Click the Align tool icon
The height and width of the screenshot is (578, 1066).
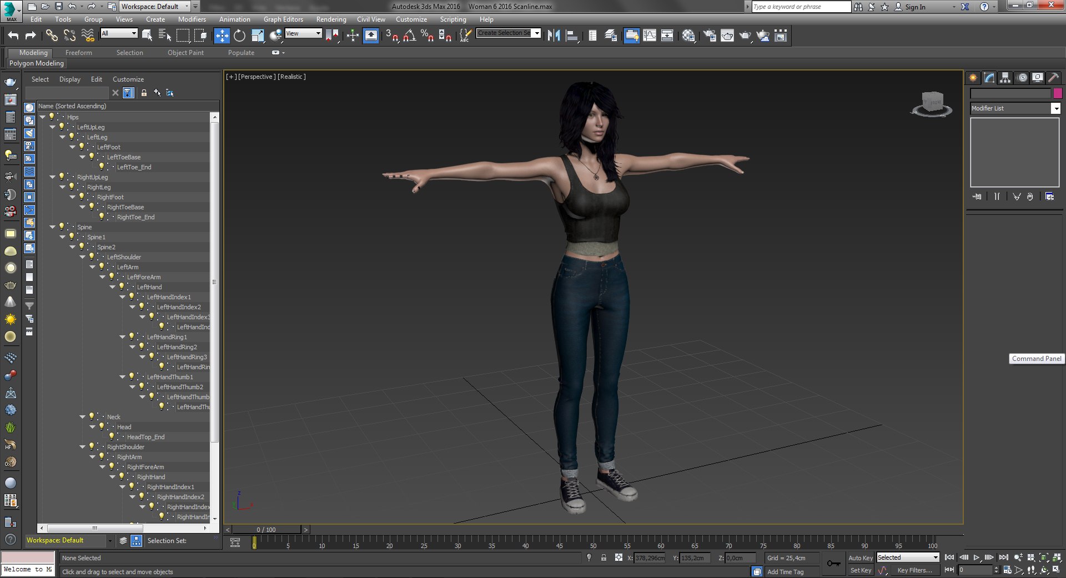(572, 36)
